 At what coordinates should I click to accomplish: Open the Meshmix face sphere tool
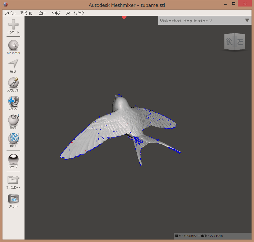click(x=13, y=45)
